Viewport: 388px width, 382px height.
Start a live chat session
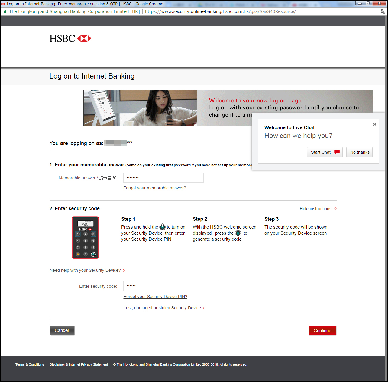click(x=325, y=152)
